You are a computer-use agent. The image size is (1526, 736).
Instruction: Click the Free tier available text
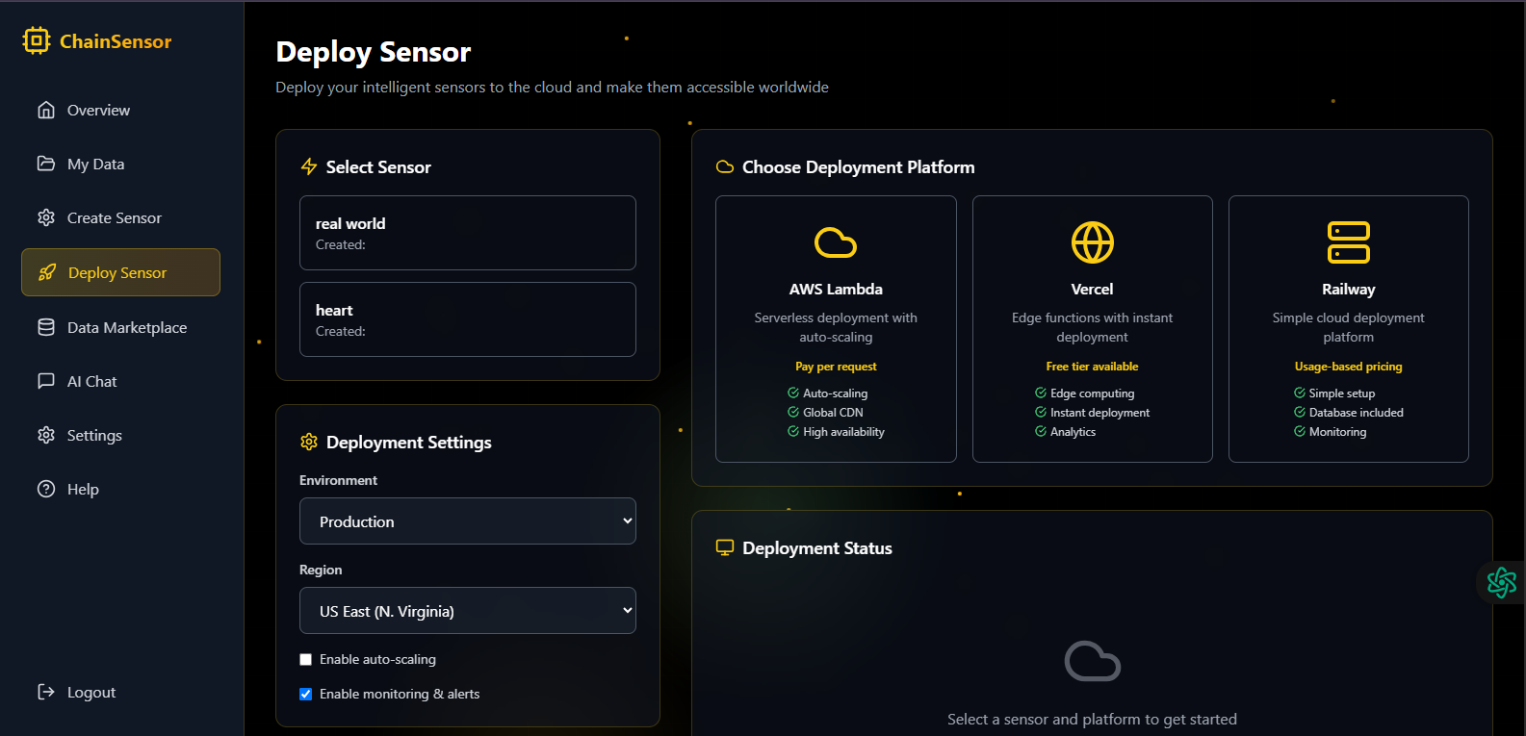click(1093, 367)
